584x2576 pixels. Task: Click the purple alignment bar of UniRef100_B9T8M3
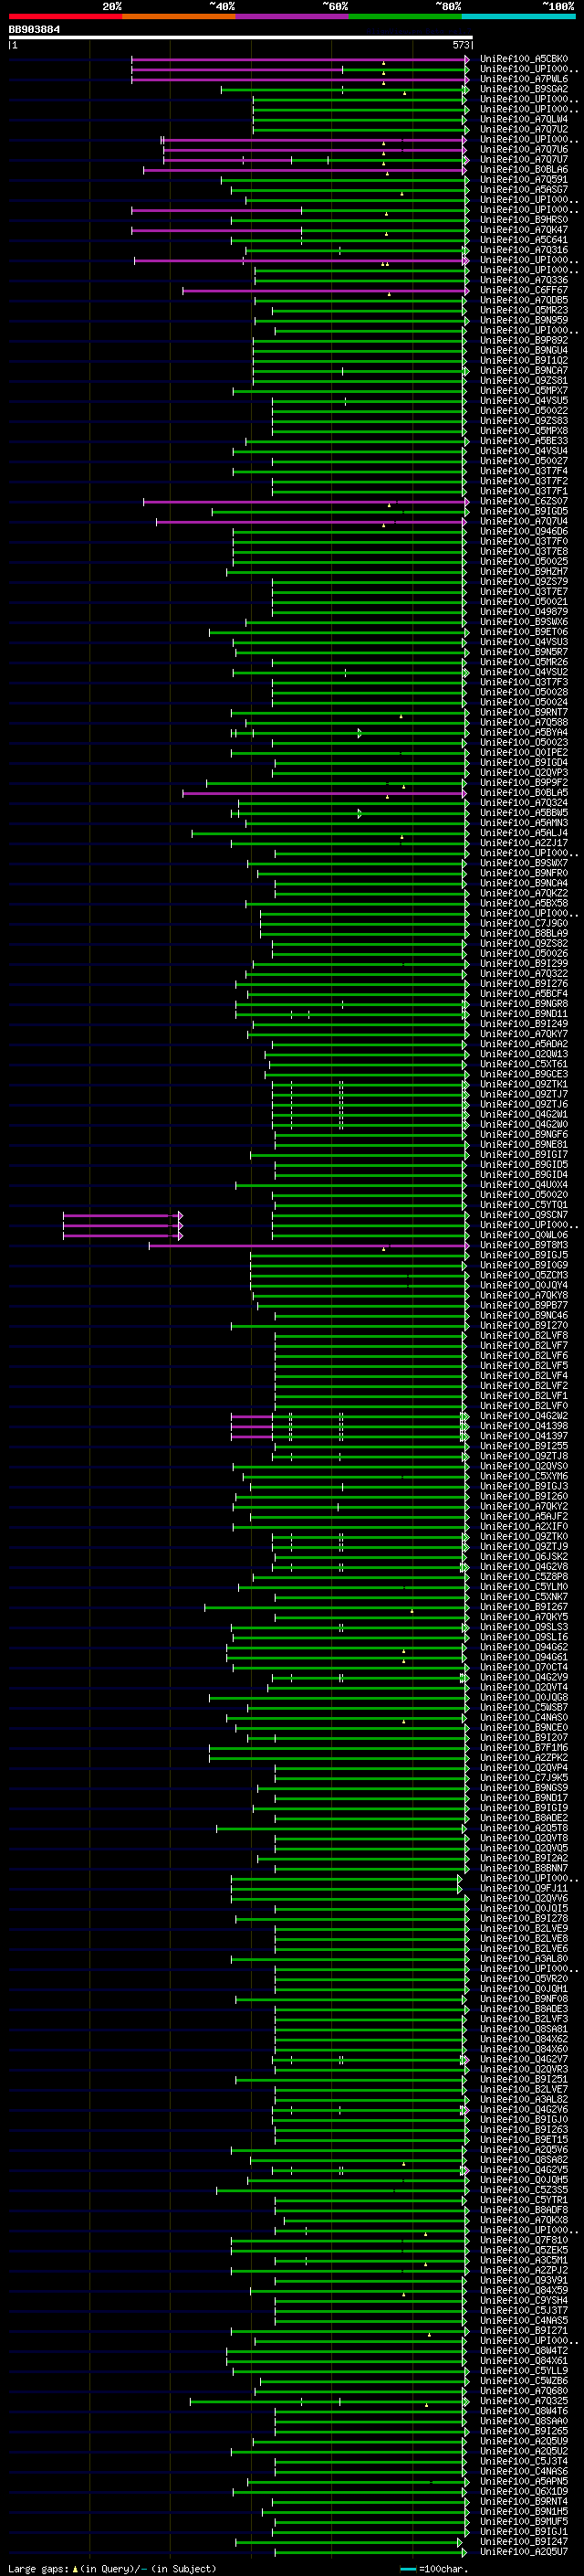(x=308, y=1246)
